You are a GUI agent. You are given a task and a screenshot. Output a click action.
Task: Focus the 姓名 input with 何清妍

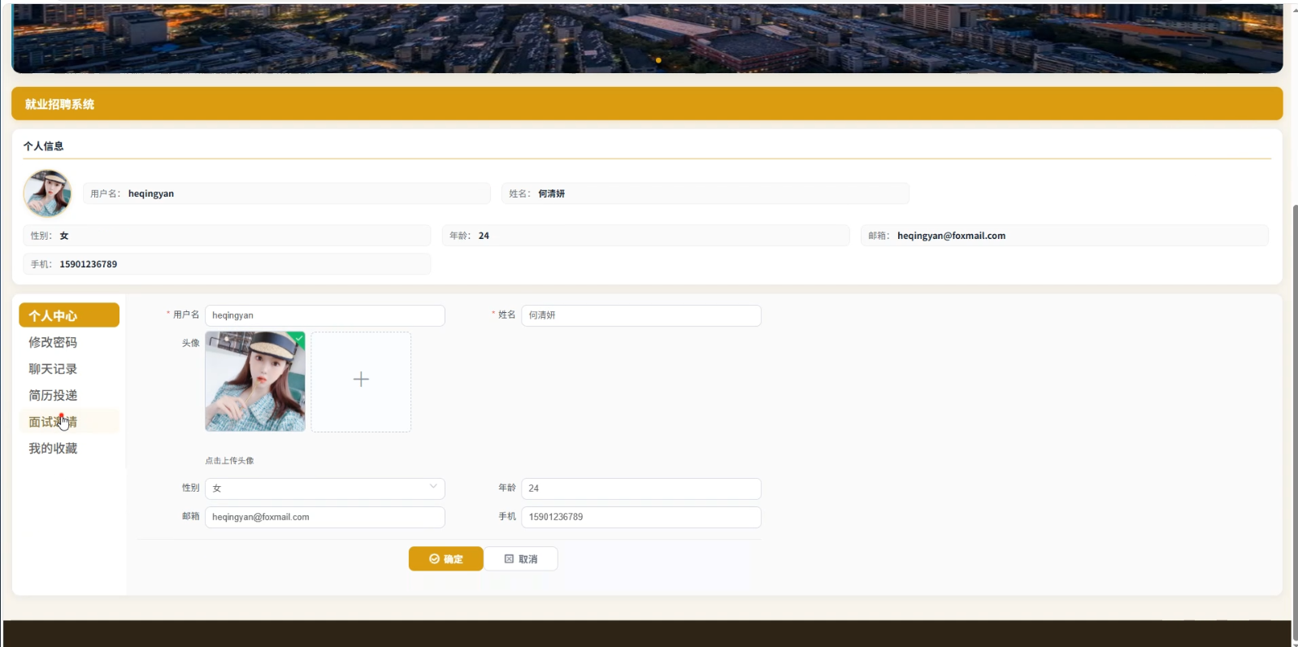[x=641, y=315]
